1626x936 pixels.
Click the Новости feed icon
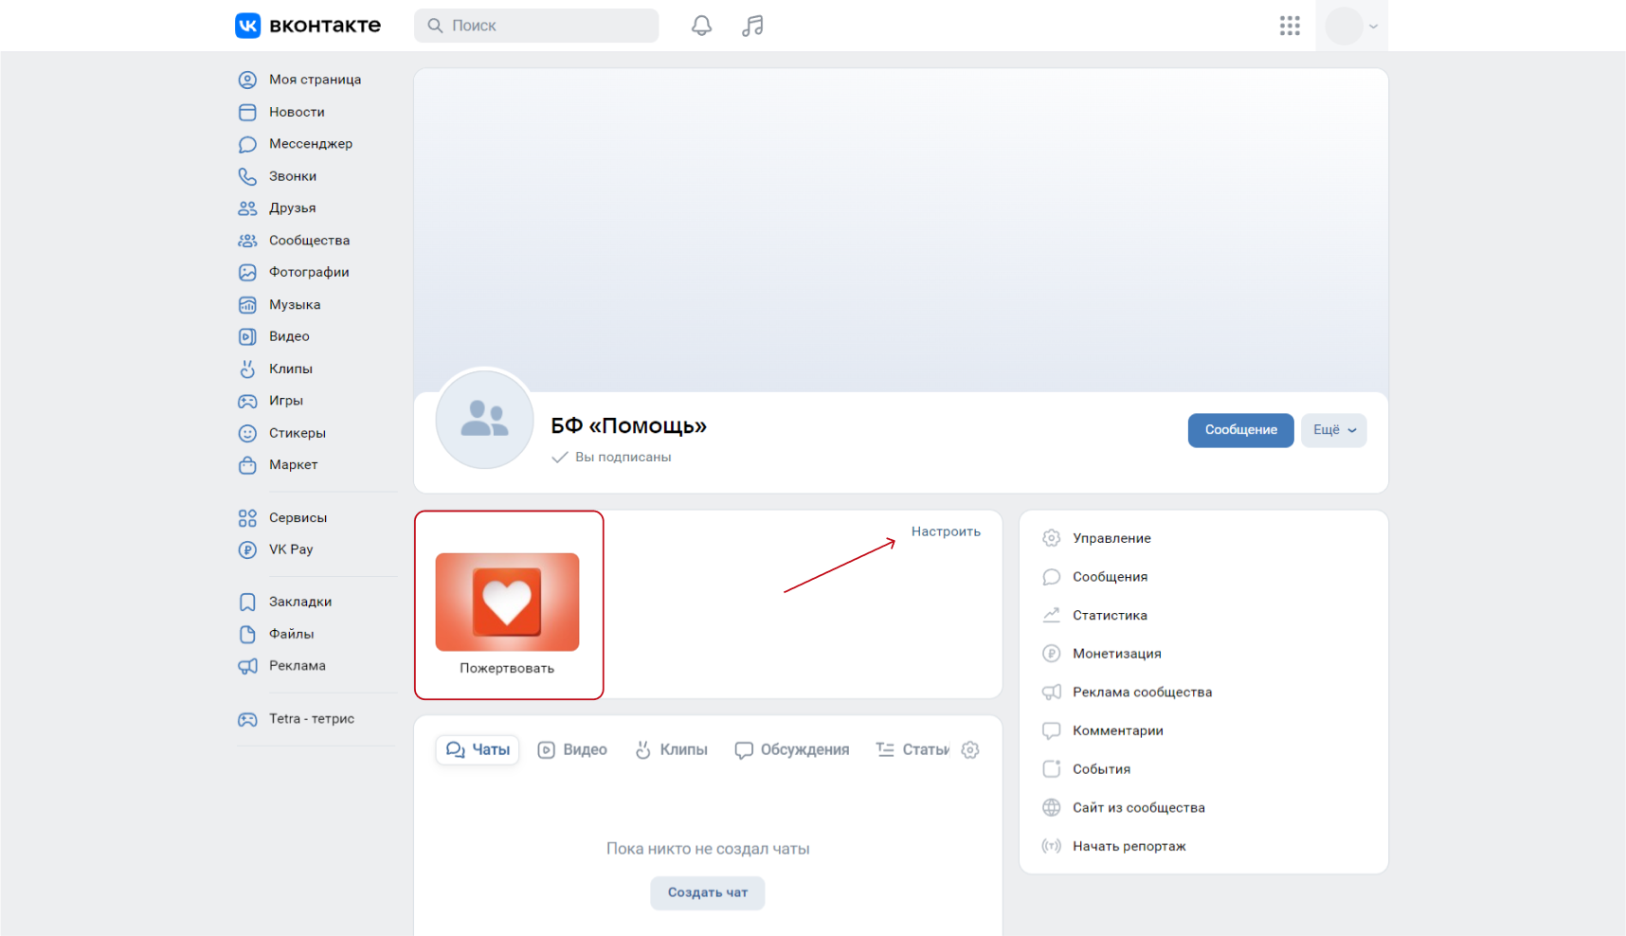247,112
